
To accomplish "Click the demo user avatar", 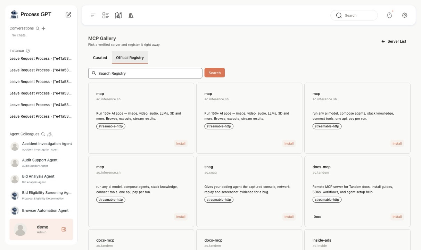I will (x=20, y=230).
